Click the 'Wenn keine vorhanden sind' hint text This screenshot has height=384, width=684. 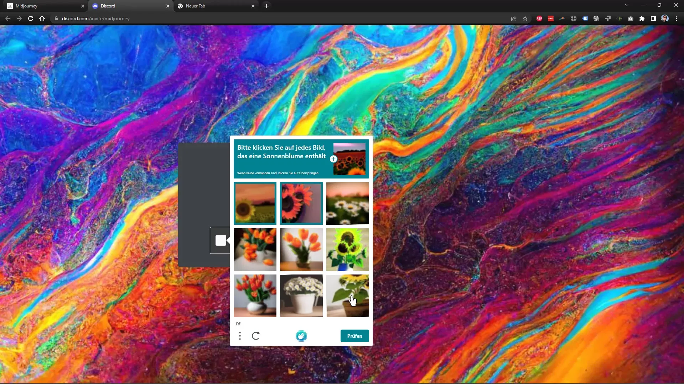coord(278,173)
